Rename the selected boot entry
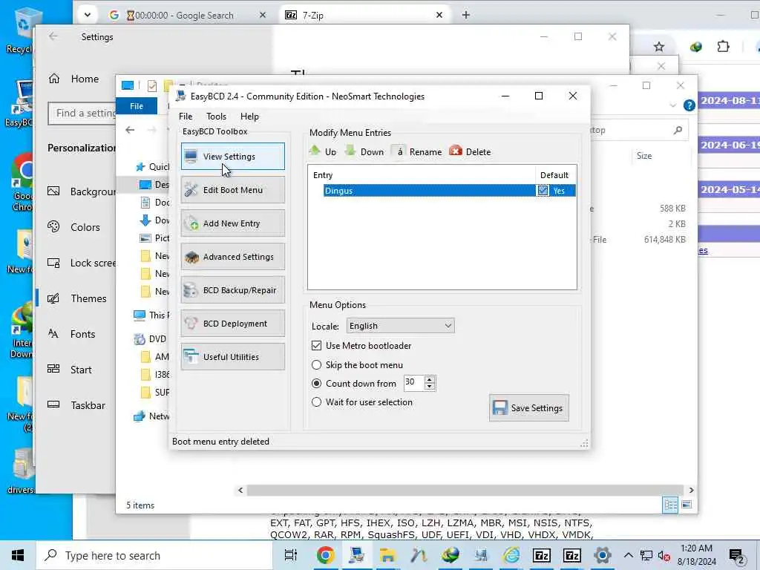 (417, 151)
